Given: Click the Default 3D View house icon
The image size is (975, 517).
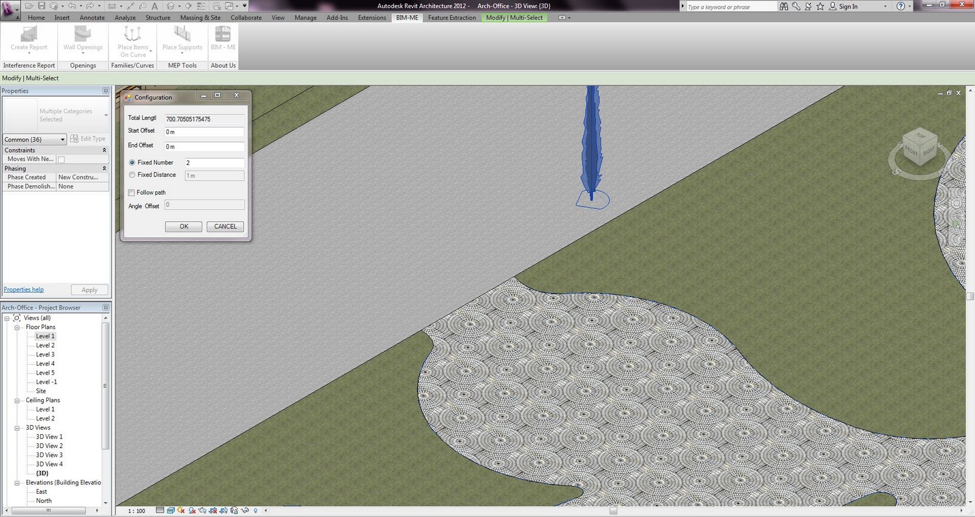Looking at the screenshot, I should tap(171, 6).
